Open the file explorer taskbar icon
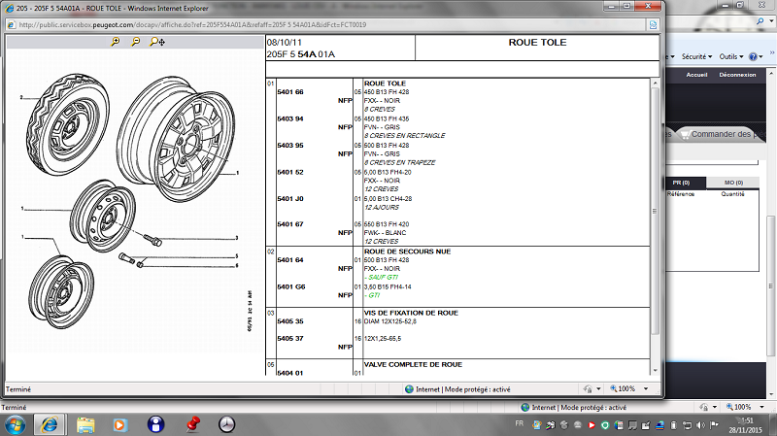 [x=85, y=424]
